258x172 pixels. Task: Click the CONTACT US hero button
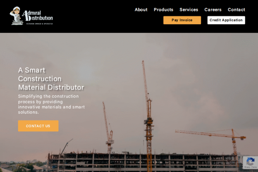(x=38, y=126)
